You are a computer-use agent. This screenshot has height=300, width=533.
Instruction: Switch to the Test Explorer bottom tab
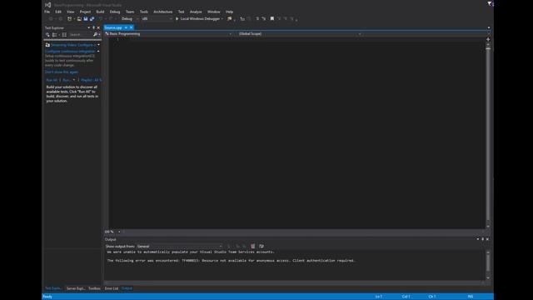53,288
